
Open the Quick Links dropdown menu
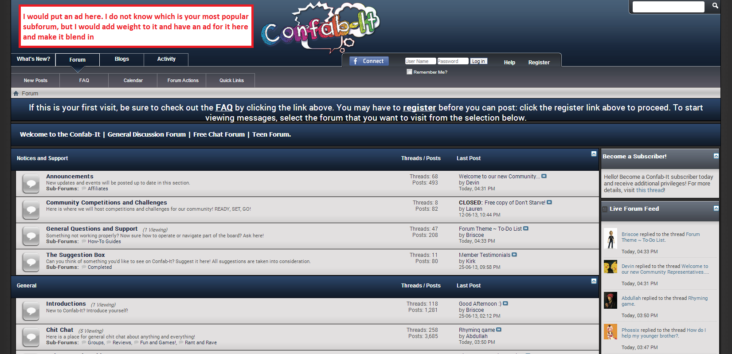(x=231, y=80)
